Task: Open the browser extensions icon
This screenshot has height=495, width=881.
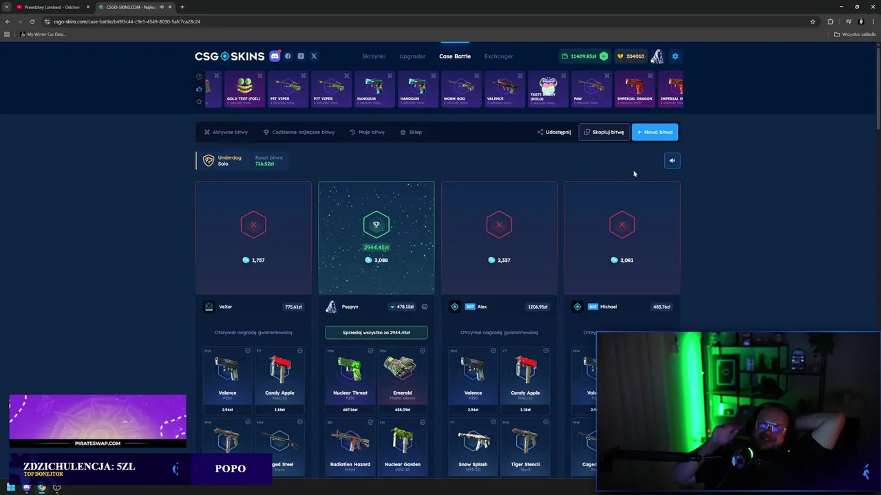Action: [830, 21]
